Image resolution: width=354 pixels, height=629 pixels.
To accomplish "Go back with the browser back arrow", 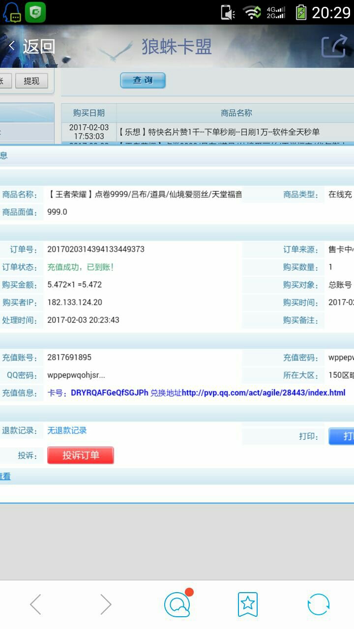I will (36, 604).
